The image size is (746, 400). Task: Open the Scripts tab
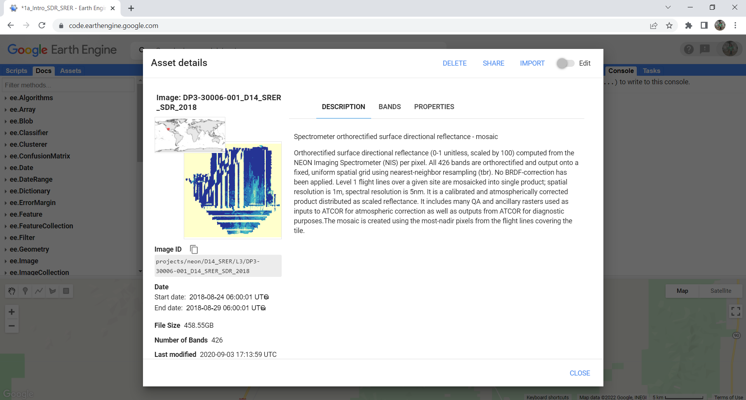pyautogui.click(x=16, y=71)
